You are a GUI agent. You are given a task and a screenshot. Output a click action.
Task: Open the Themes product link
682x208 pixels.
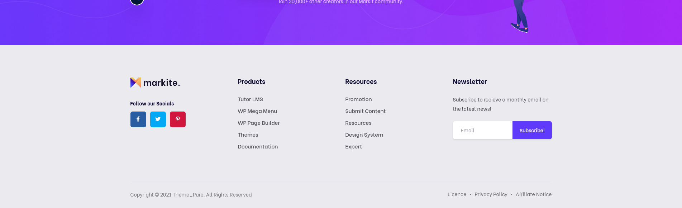point(248,135)
